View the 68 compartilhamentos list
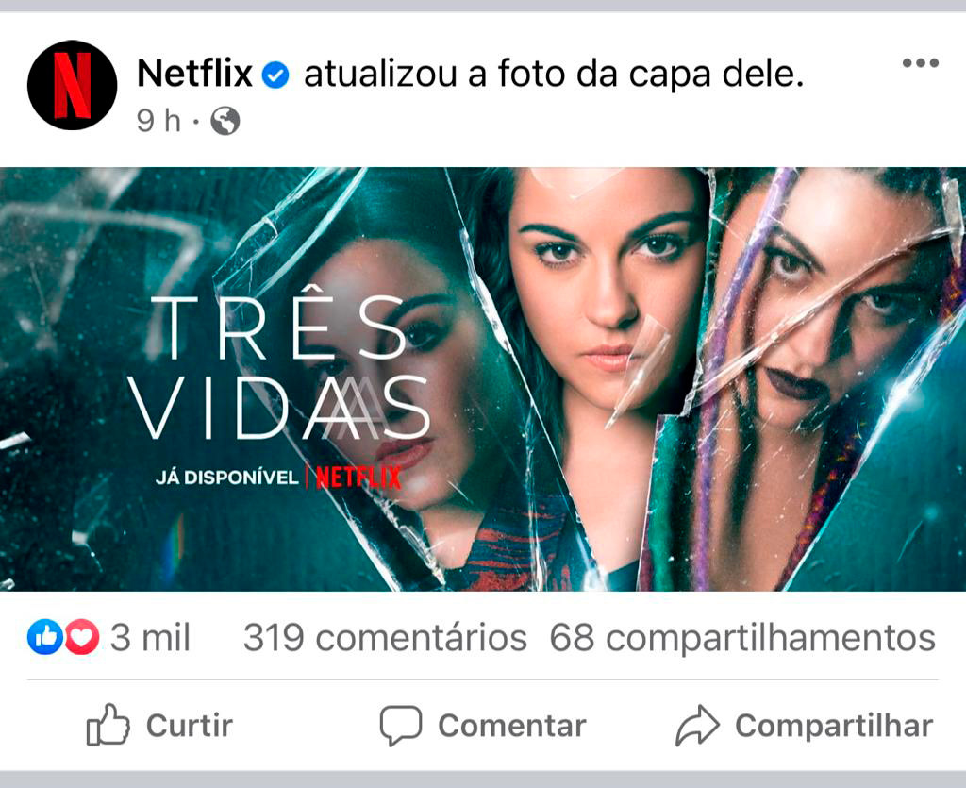The height and width of the screenshot is (788, 966). point(742,639)
